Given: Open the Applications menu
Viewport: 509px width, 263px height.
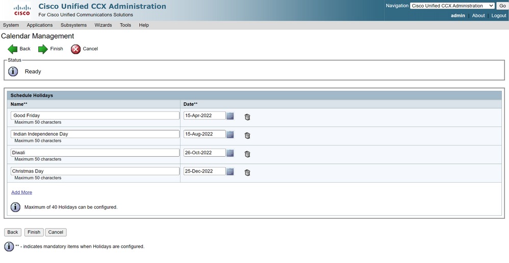Looking at the screenshot, I should (x=40, y=25).
